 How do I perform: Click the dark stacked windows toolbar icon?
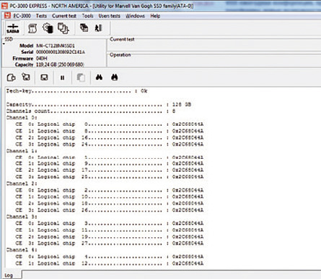84,28
